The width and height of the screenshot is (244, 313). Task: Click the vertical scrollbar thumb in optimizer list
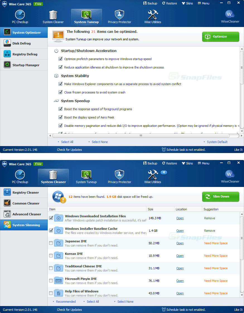point(242,68)
